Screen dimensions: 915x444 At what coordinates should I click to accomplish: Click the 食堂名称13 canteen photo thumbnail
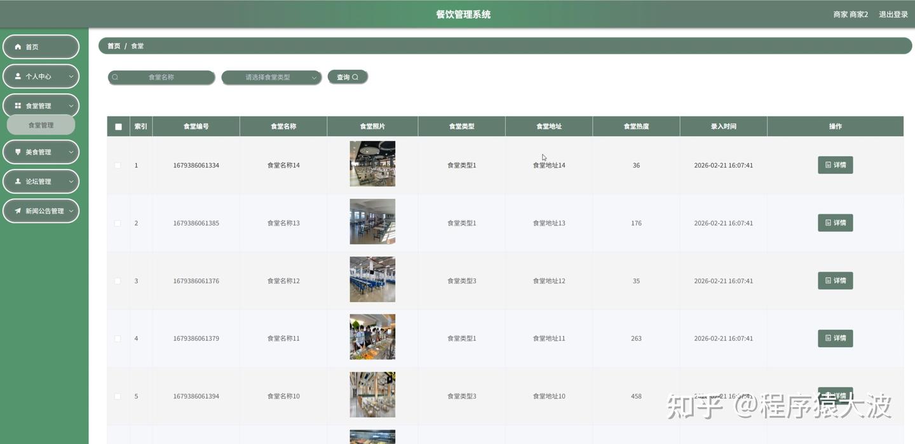coord(372,222)
